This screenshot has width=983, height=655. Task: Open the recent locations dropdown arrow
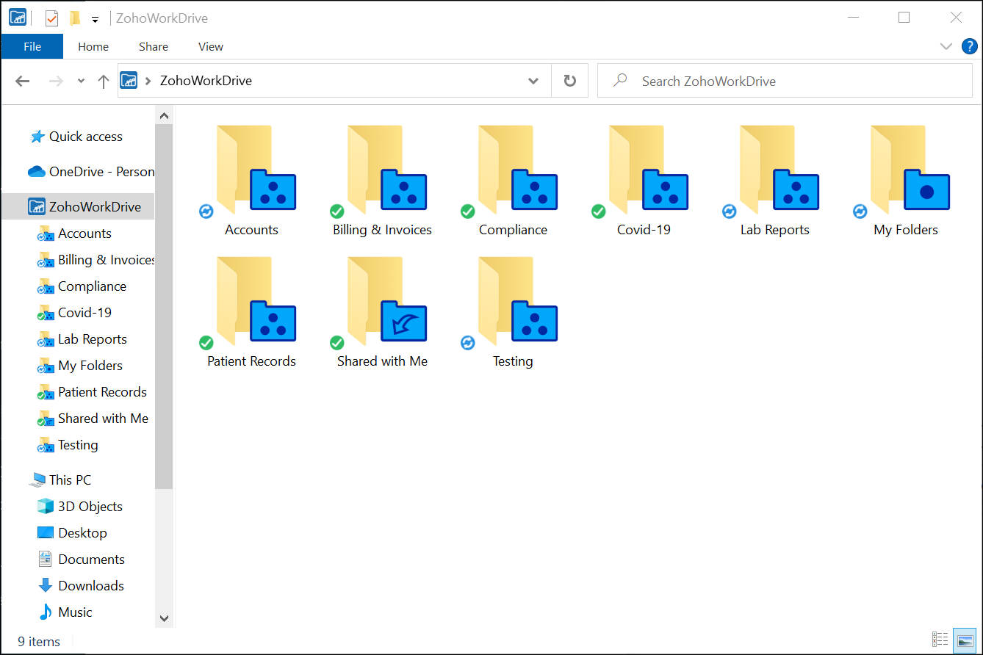click(x=81, y=82)
